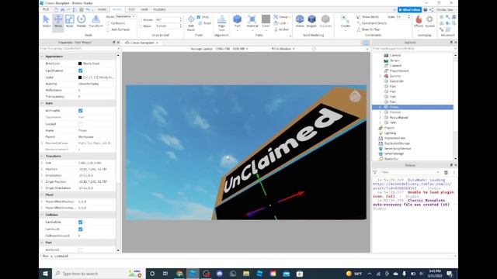Toggle the CastShadow checkbox

pyautogui.click(x=81, y=71)
